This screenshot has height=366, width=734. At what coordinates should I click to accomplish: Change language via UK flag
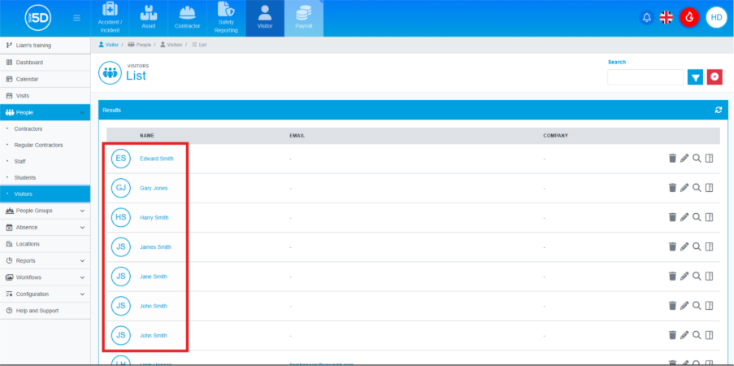[x=666, y=18]
